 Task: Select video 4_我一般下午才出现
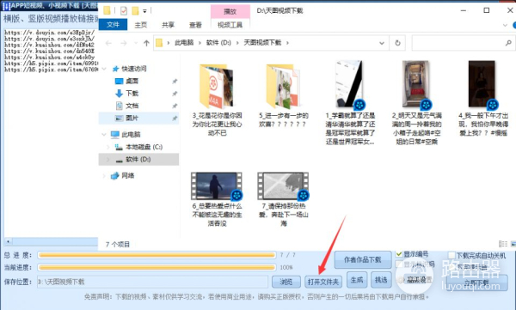pyautogui.click(x=483, y=99)
